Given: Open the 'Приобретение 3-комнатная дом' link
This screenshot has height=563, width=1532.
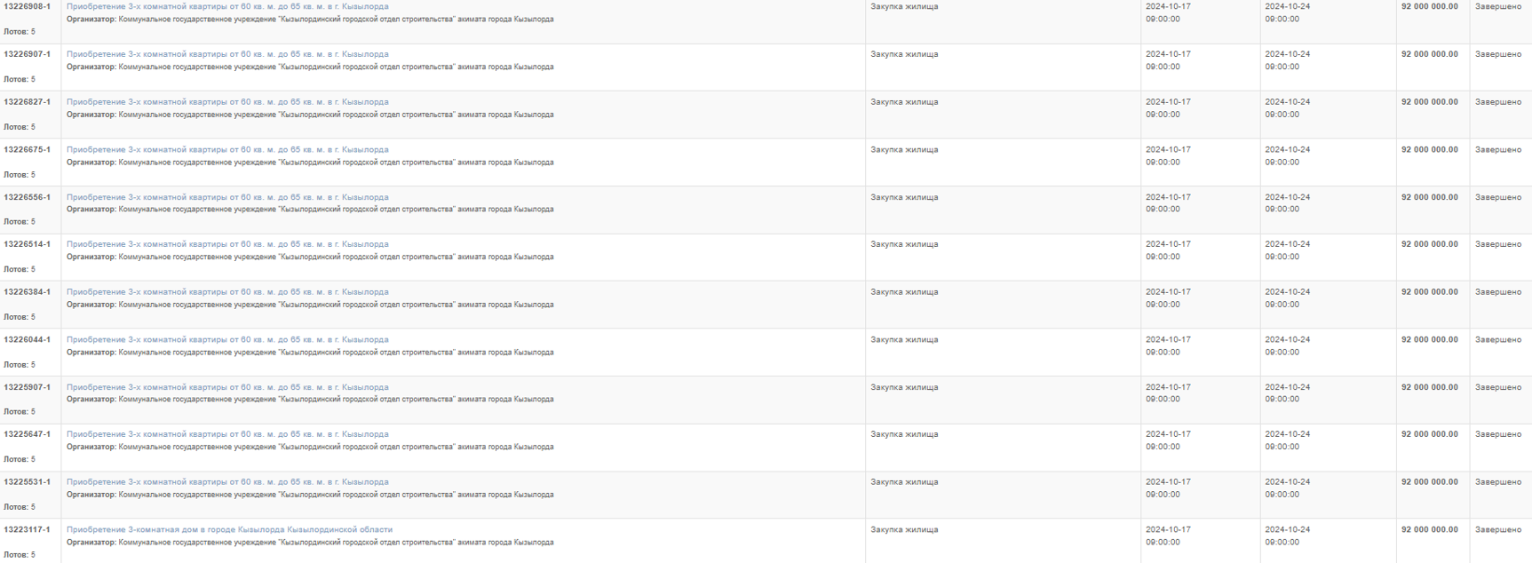Looking at the screenshot, I should tap(229, 529).
